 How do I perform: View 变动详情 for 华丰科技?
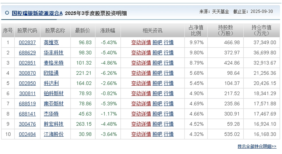(x=141, y=53)
